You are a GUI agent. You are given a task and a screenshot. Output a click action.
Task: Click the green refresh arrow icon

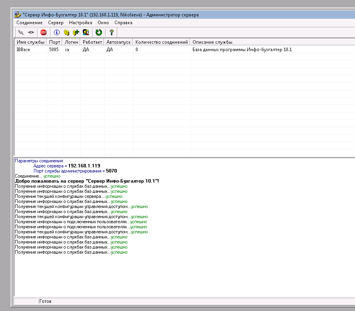pos(99,32)
